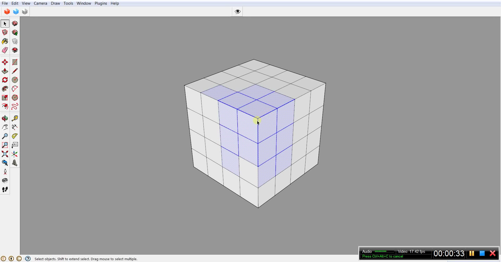This screenshot has width=501, height=262.
Task: Click the 'Press Ctrl+Alt+C to cancel' text
Action: point(383,256)
